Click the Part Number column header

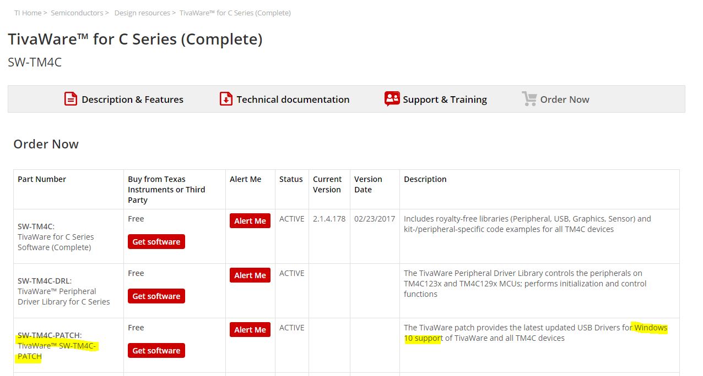click(x=42, y=179)
